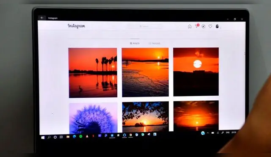Click into the Instagram search field
271x157 pixels.
145,26
